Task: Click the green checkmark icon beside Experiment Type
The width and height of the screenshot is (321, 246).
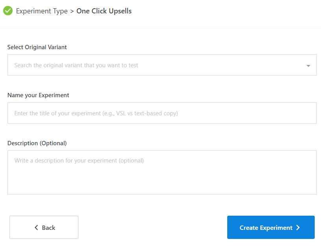Action: 8,11
